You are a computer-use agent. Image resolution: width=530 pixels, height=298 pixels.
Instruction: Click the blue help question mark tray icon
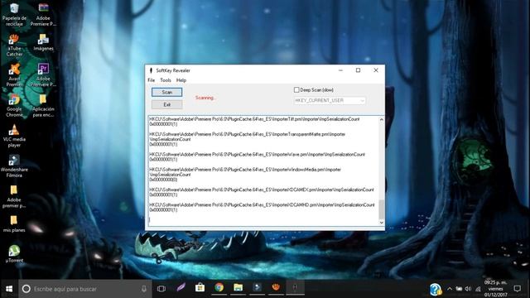(436, 290)
